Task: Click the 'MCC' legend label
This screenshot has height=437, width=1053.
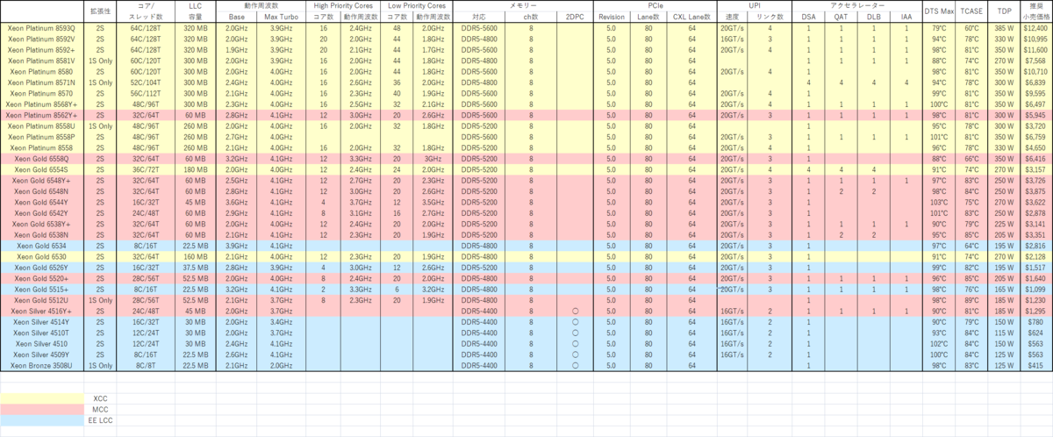Action: [x=100, y=408]
